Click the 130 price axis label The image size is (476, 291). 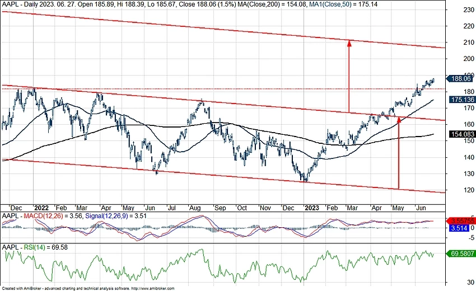468,174
